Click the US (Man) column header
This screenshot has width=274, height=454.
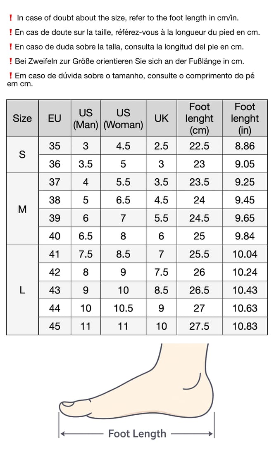[x=86, y=118]
